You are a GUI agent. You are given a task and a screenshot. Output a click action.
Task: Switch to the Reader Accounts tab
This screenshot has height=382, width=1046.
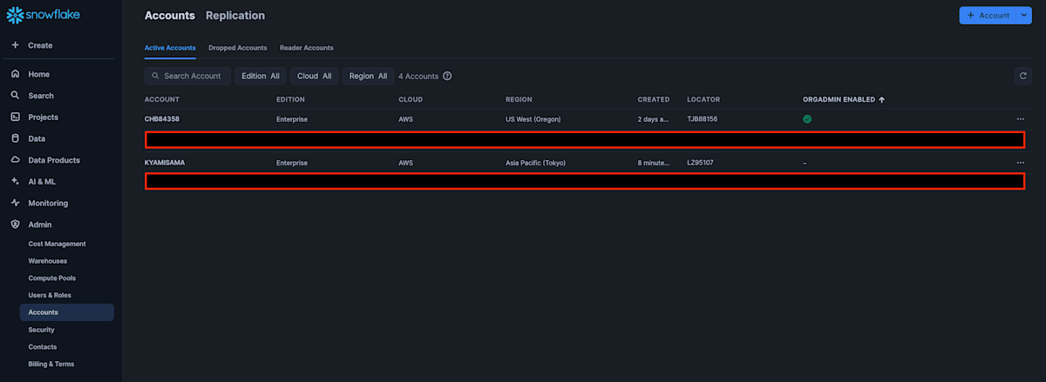307,48
